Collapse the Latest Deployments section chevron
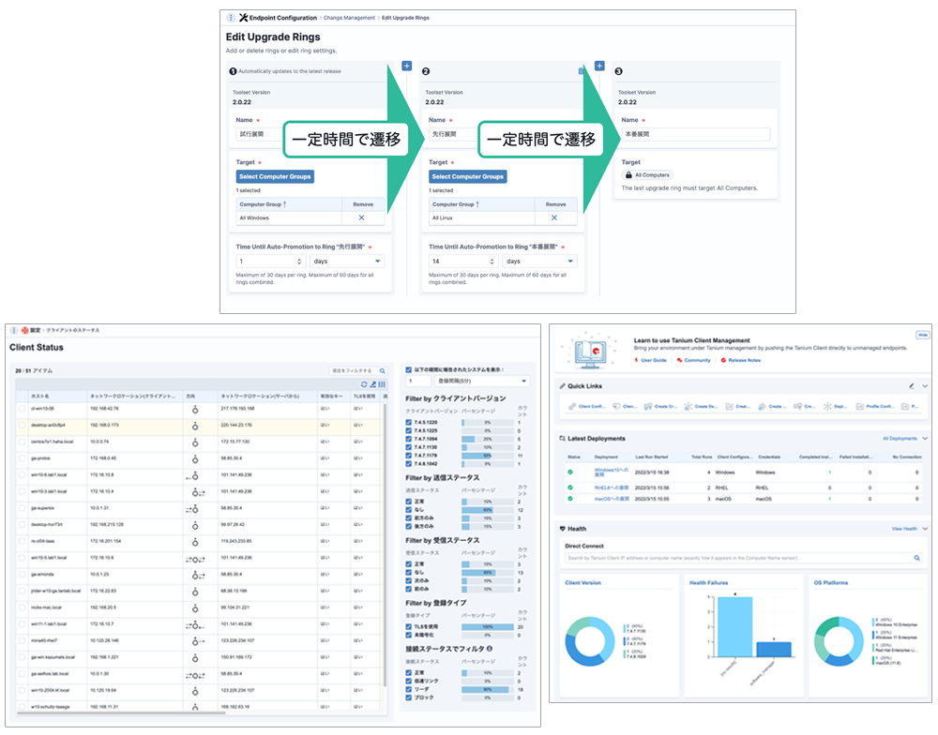Screen dimensions: 938x735 click(925, 438)
